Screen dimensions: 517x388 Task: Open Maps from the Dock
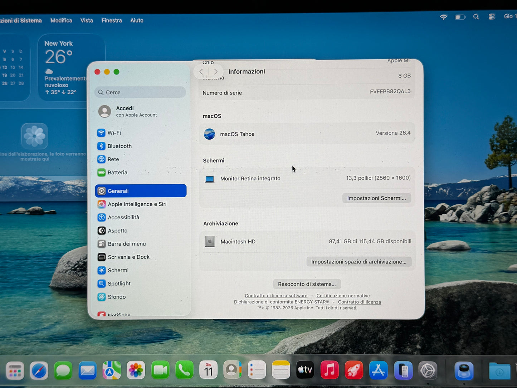tap(112, 370)
